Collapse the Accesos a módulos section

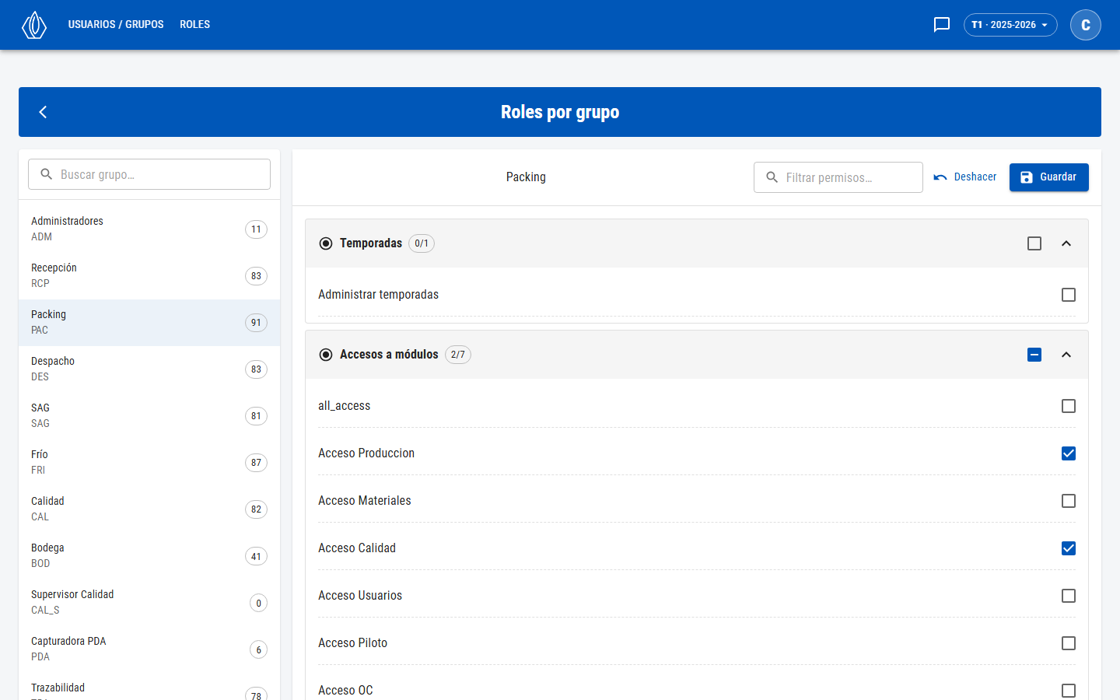click(1066, 355)
